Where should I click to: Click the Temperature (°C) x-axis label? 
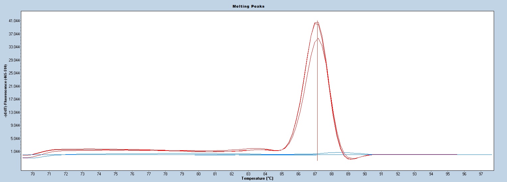point(257,179)
